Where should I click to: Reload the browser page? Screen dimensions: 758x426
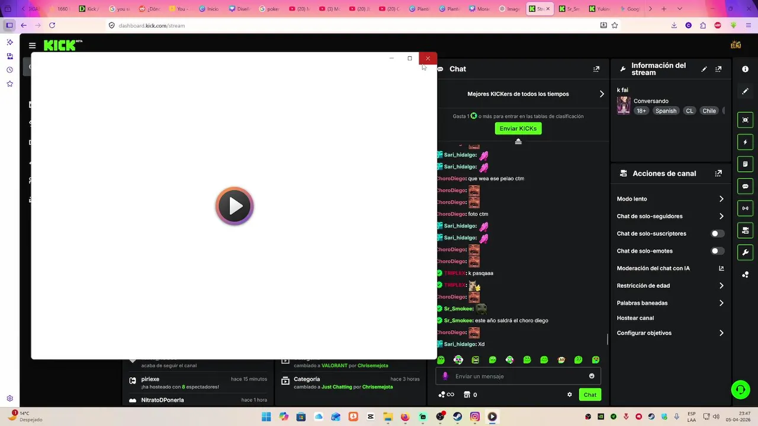pos(52,25)
